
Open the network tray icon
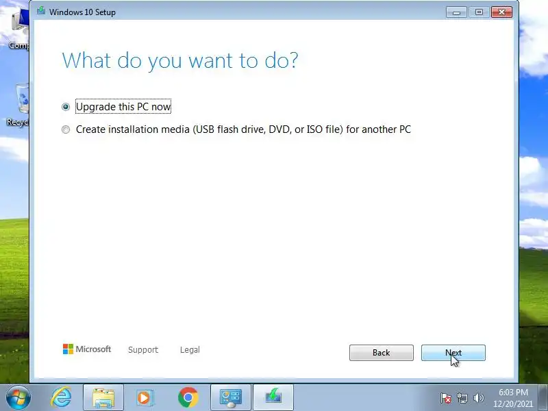[x=462, y=398]
